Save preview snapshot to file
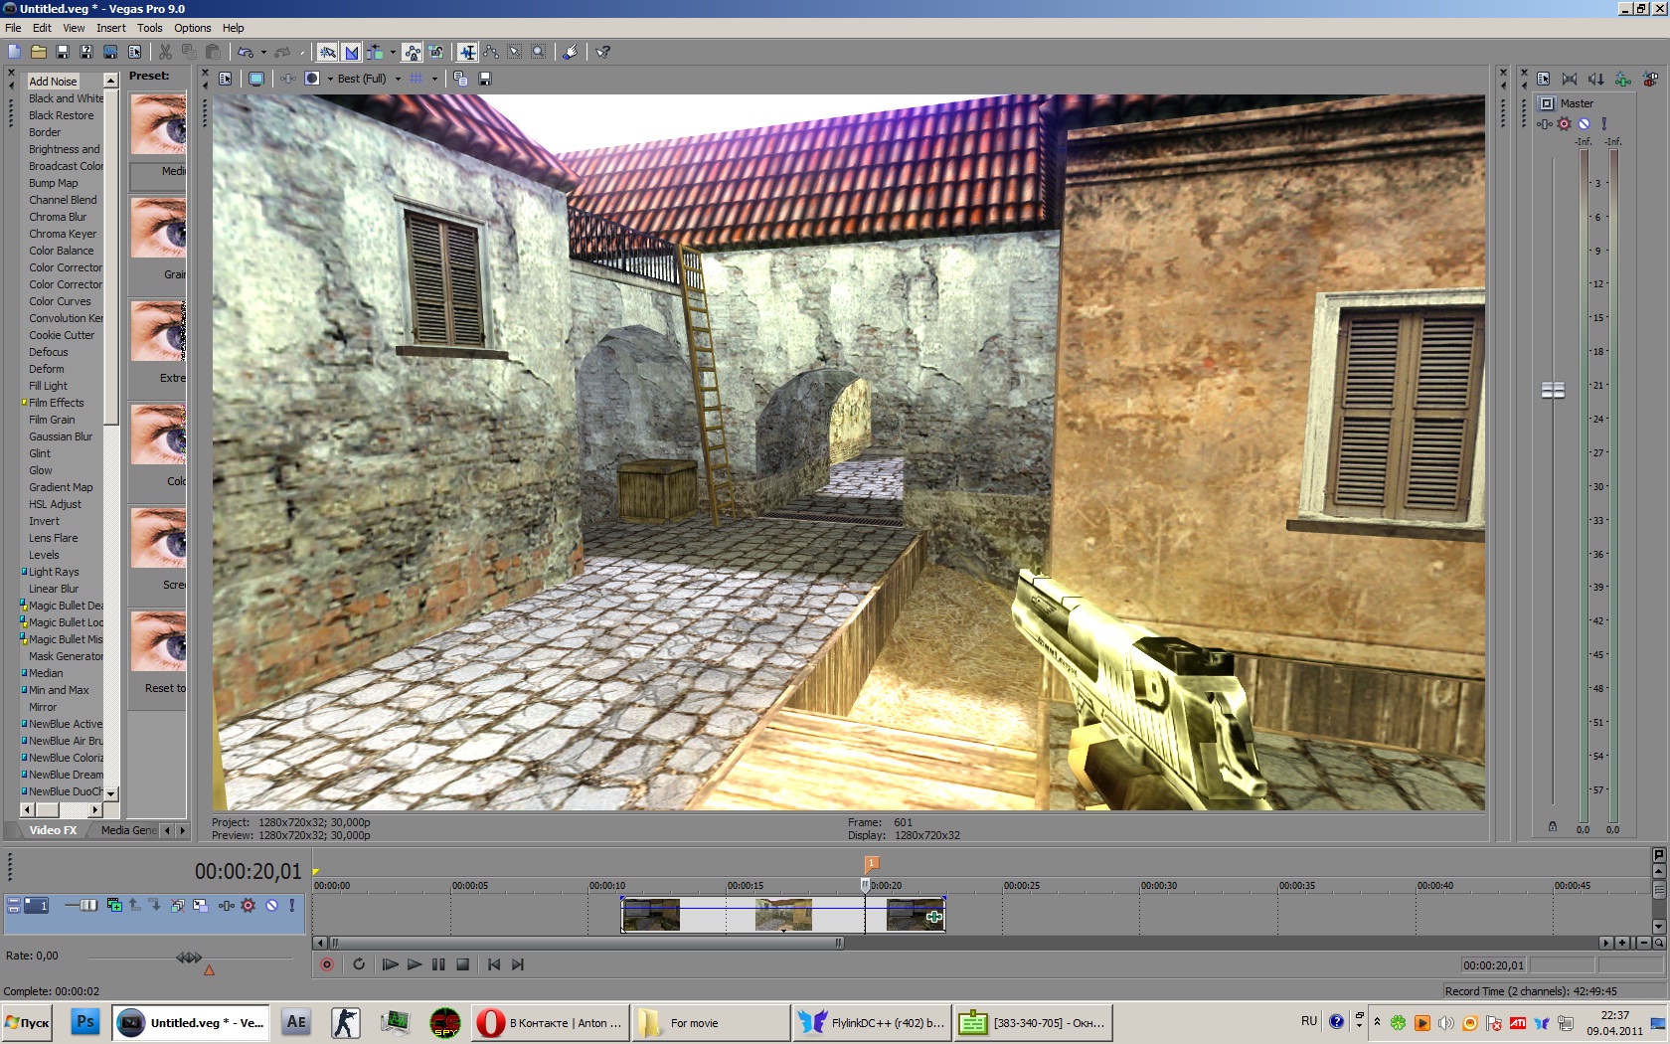Screen dimensions: 1670x1044 pos(485,79)
